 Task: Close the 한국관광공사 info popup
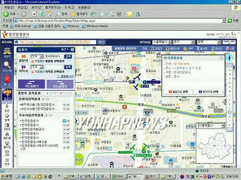click(221, 58)
